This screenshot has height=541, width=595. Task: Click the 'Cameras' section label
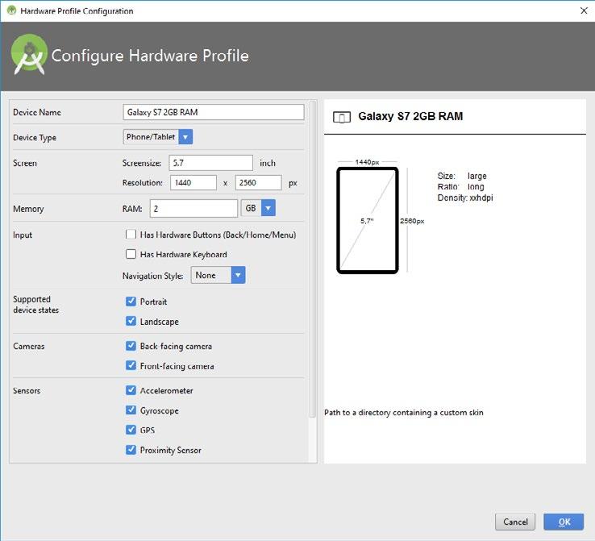pyautogui.click(x=29, y=346)
